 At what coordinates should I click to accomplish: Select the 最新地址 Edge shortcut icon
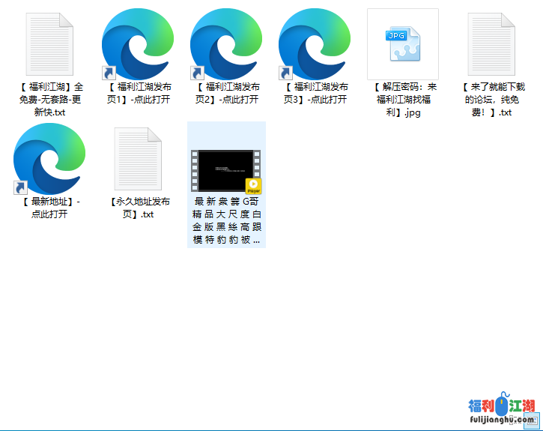pos(50,159)
